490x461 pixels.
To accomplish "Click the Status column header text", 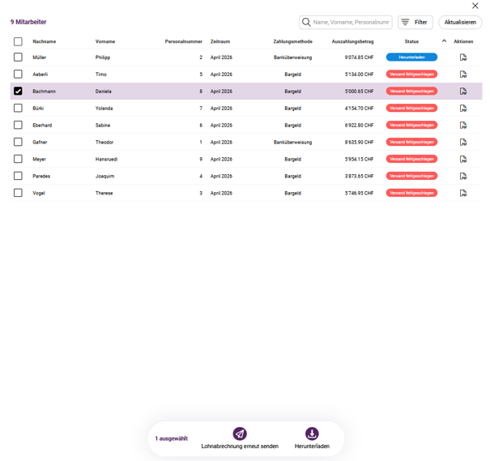I will pos(411,41).
